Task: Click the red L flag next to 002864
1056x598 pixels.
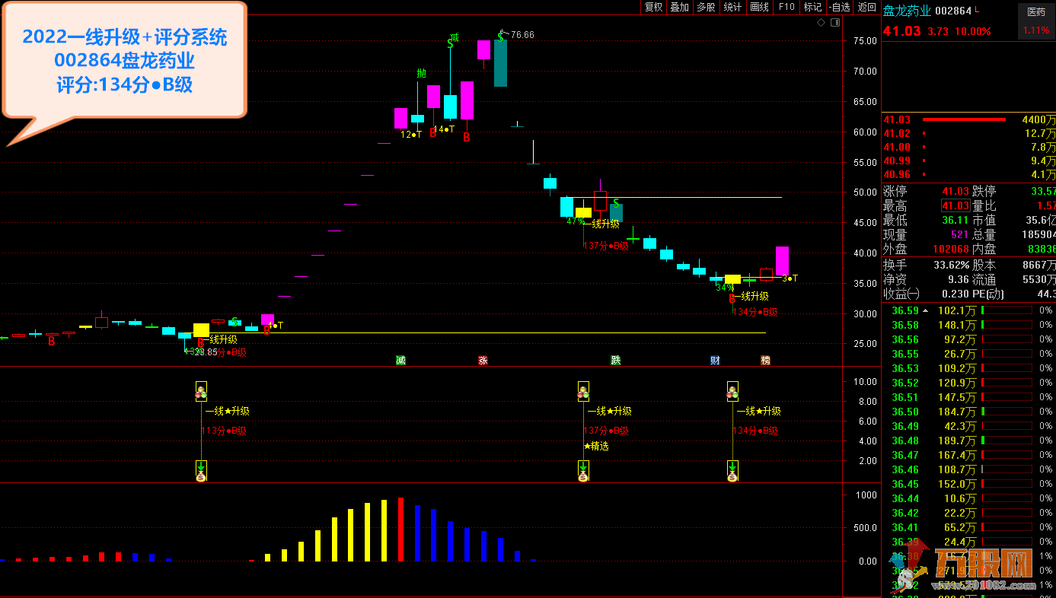Action: [978, 10]
